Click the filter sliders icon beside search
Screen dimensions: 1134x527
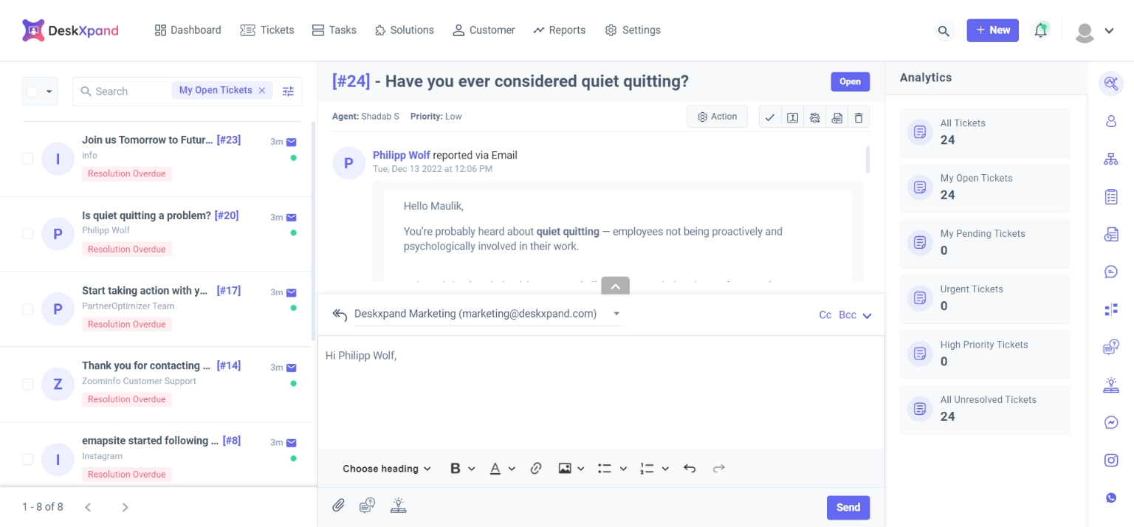click(x=288, y=92)
